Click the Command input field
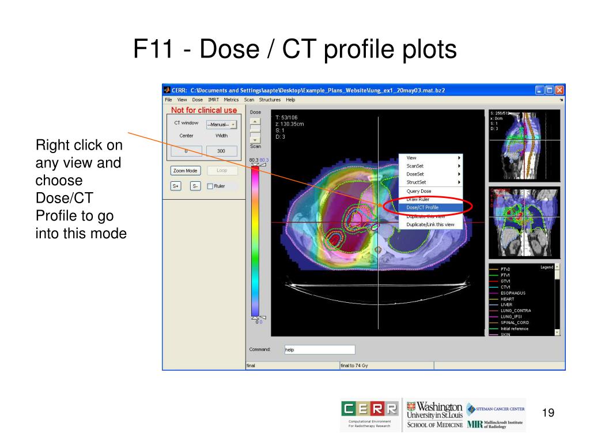Viewport: 590px width, 442px height. pyautogui.click(x=319, y=350)
